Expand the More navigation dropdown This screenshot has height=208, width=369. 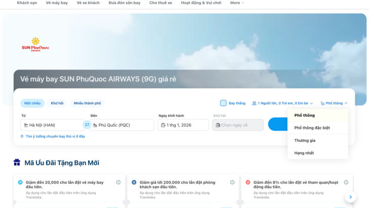237,3
